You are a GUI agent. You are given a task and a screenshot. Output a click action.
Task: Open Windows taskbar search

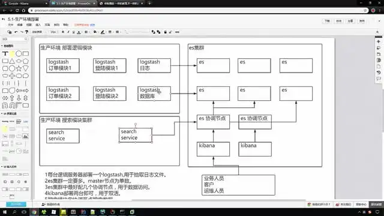pos(14,212)
